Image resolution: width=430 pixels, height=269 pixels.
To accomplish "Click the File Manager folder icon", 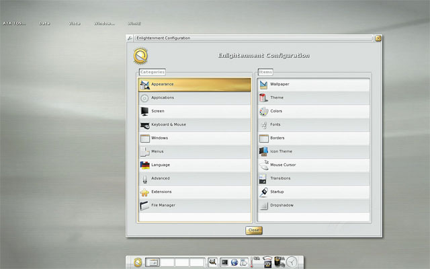I will click(144, 206).
